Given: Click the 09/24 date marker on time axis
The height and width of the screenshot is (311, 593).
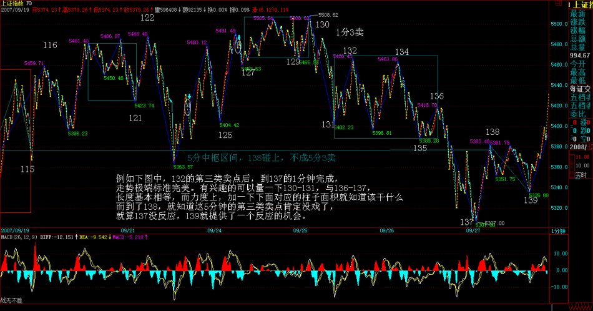Looking at the screenshot, I should pyautogui.click(x=215, y=230).
